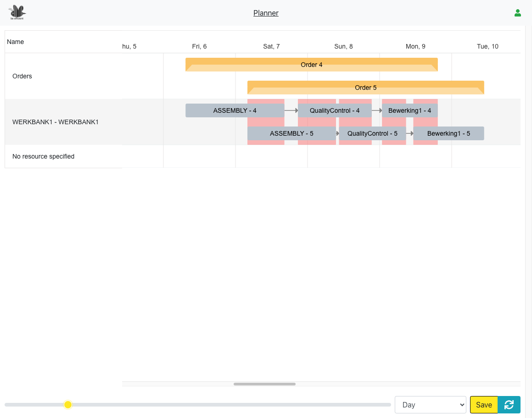Screen dimensions: 532x418
Task: Select the Order 5 bar
Action: coord(365,88)
